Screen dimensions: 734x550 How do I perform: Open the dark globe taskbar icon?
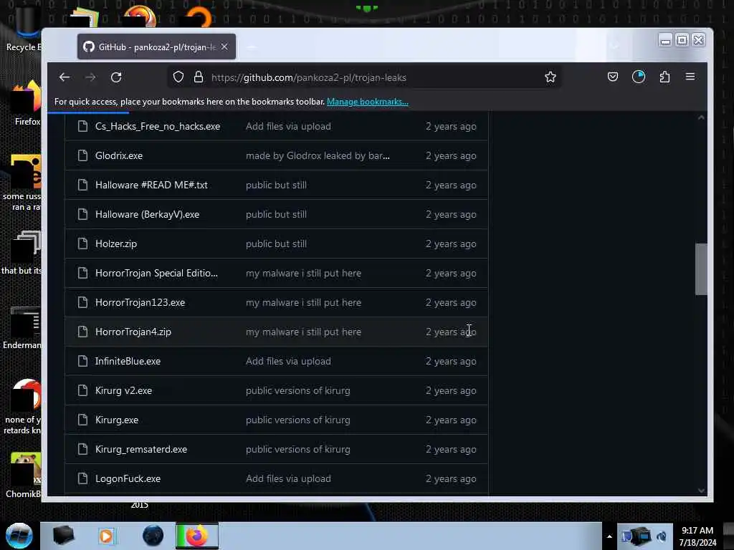pyautogui.click(x=153, y=536)
